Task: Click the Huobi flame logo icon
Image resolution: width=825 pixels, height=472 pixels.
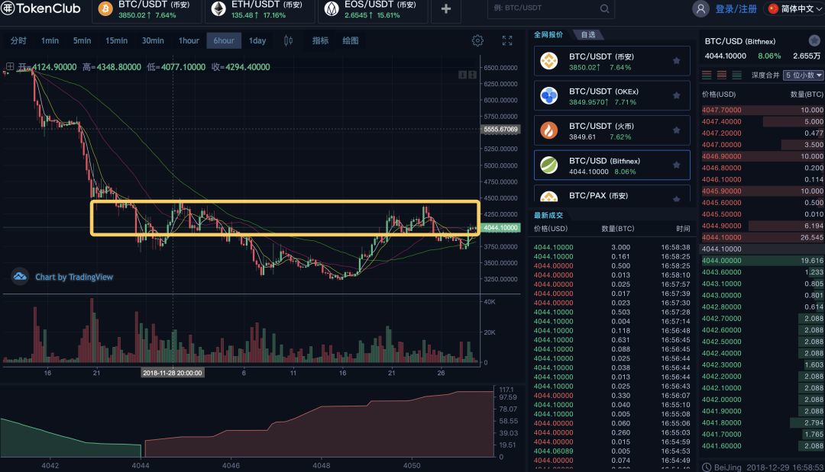Action: [x=549, y=130]
